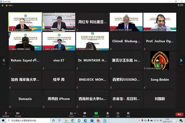
Task: Expand the arrow next to the participants count
Action: click(x=78, y=113)
